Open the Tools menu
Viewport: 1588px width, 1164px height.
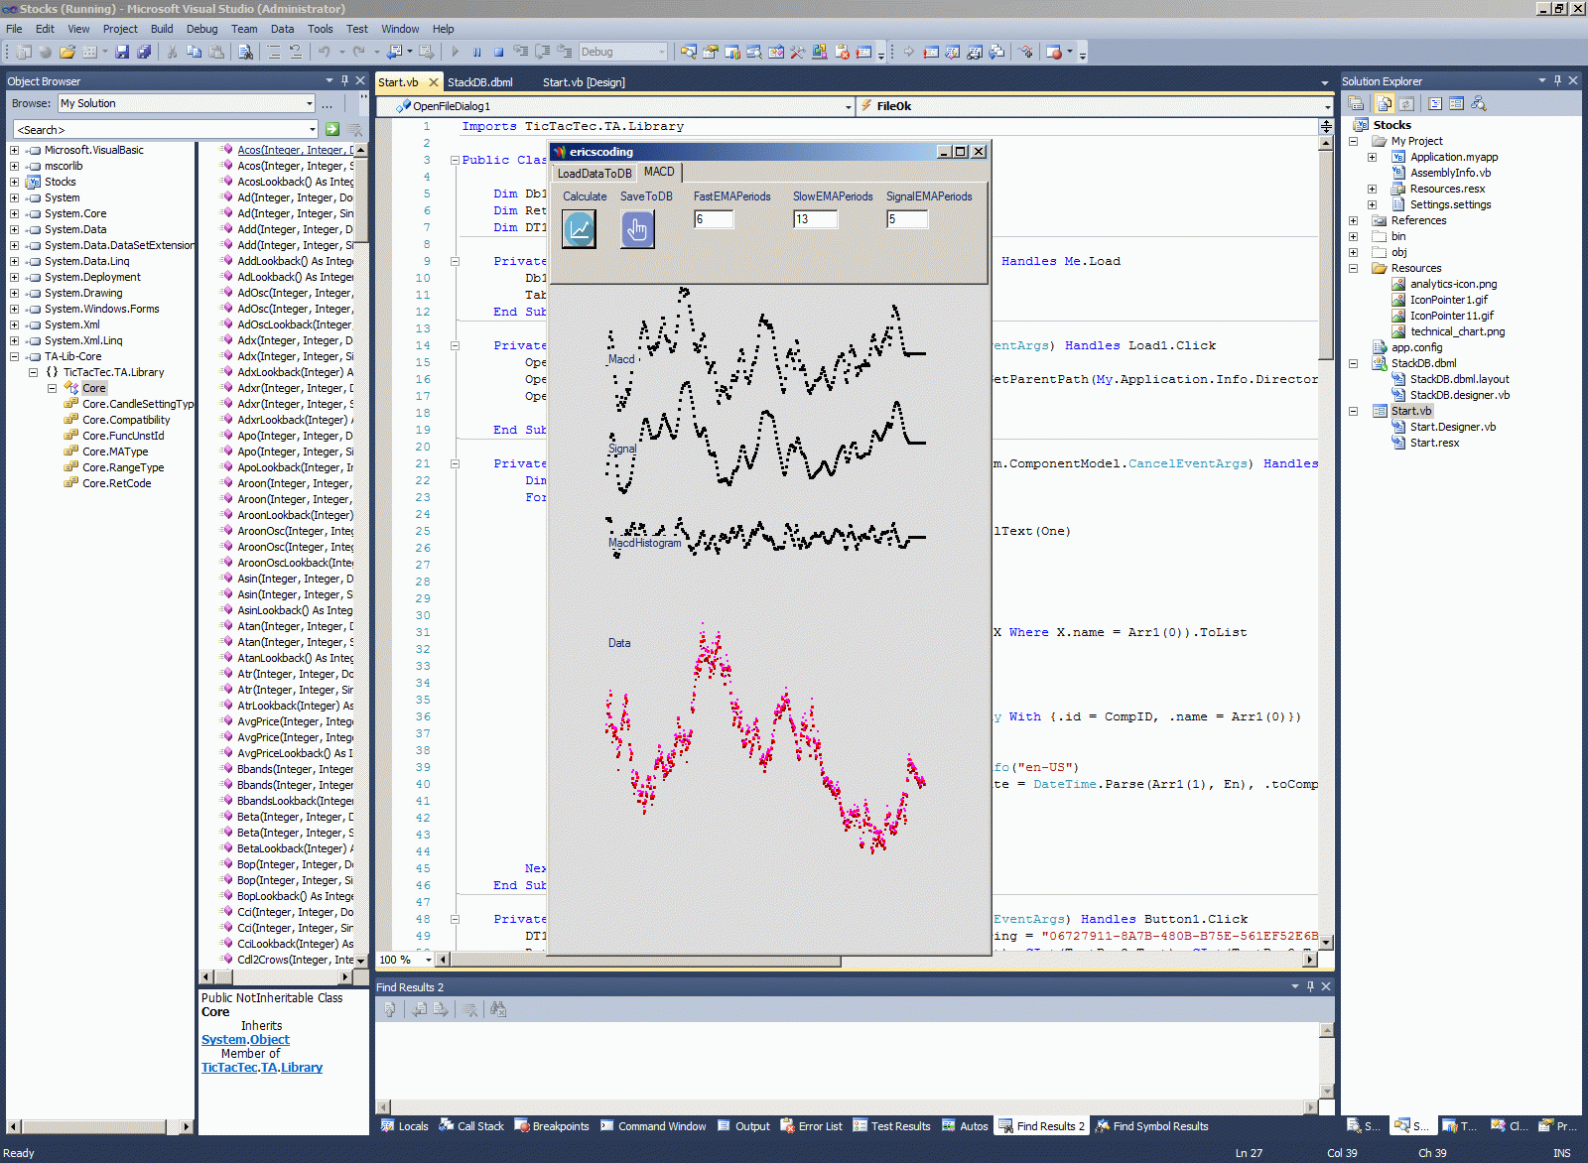click(x=320, y=29)
